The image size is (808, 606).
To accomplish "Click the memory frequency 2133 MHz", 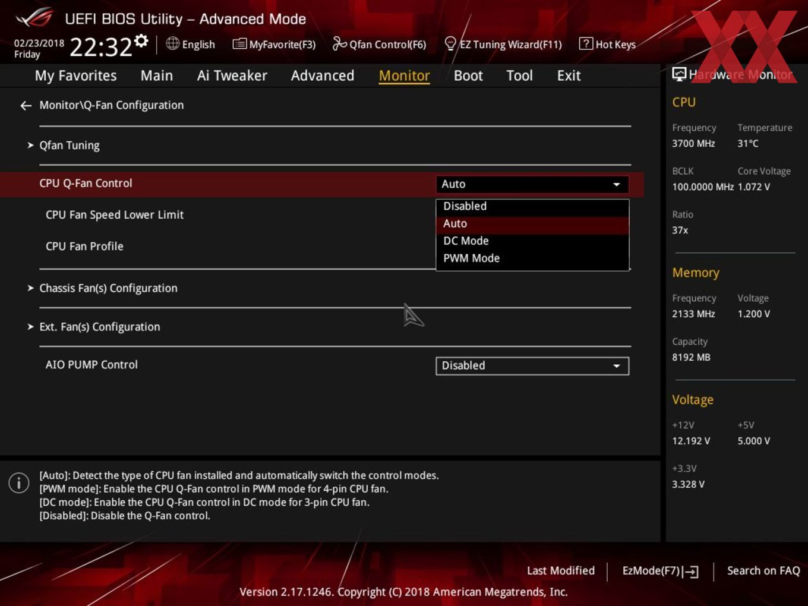I will point(693,314).
